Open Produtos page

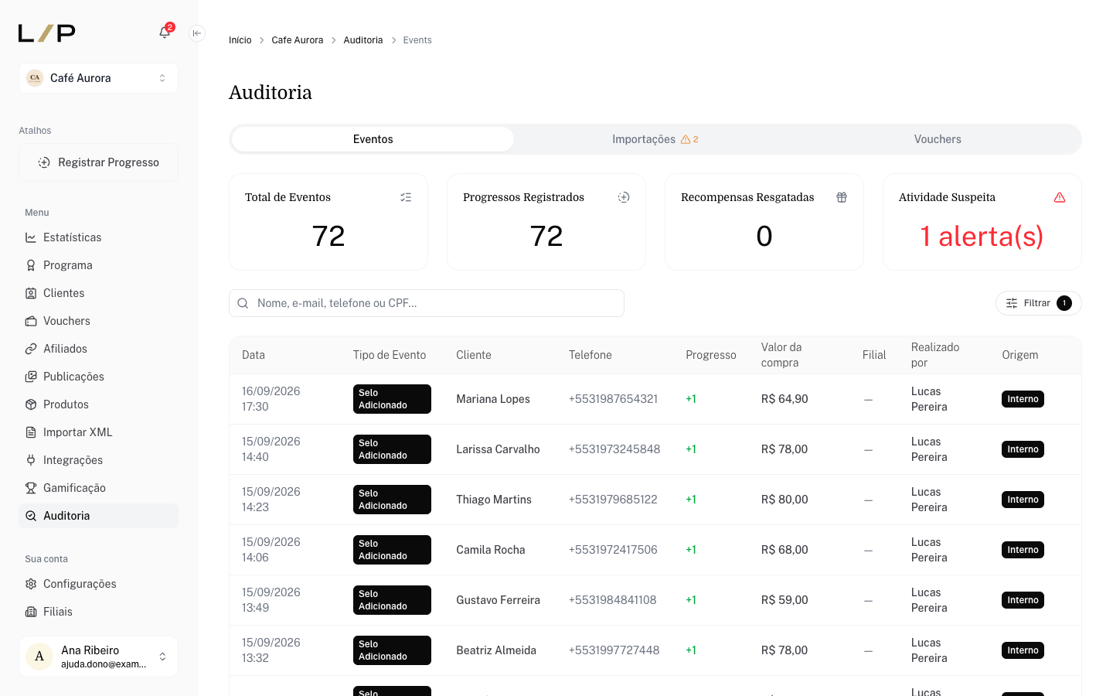click(98, 404)
